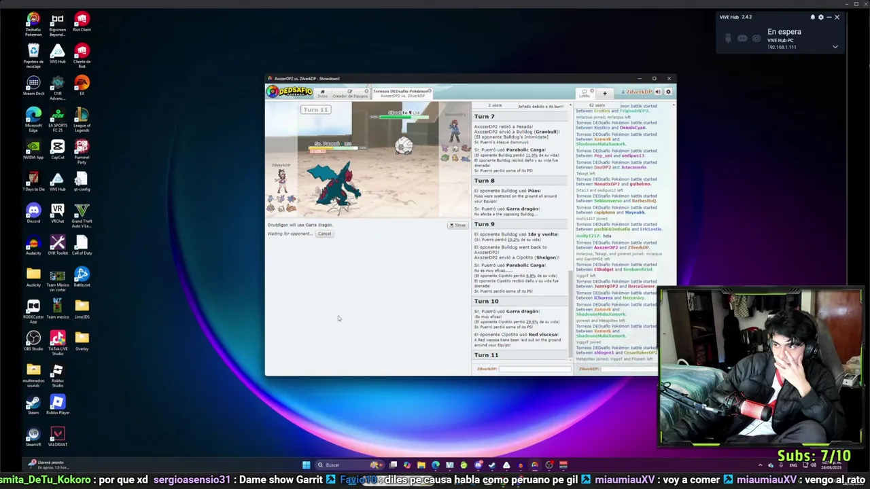Open the taskbar volume control
The image size is (870, 489).
point(813,465)
